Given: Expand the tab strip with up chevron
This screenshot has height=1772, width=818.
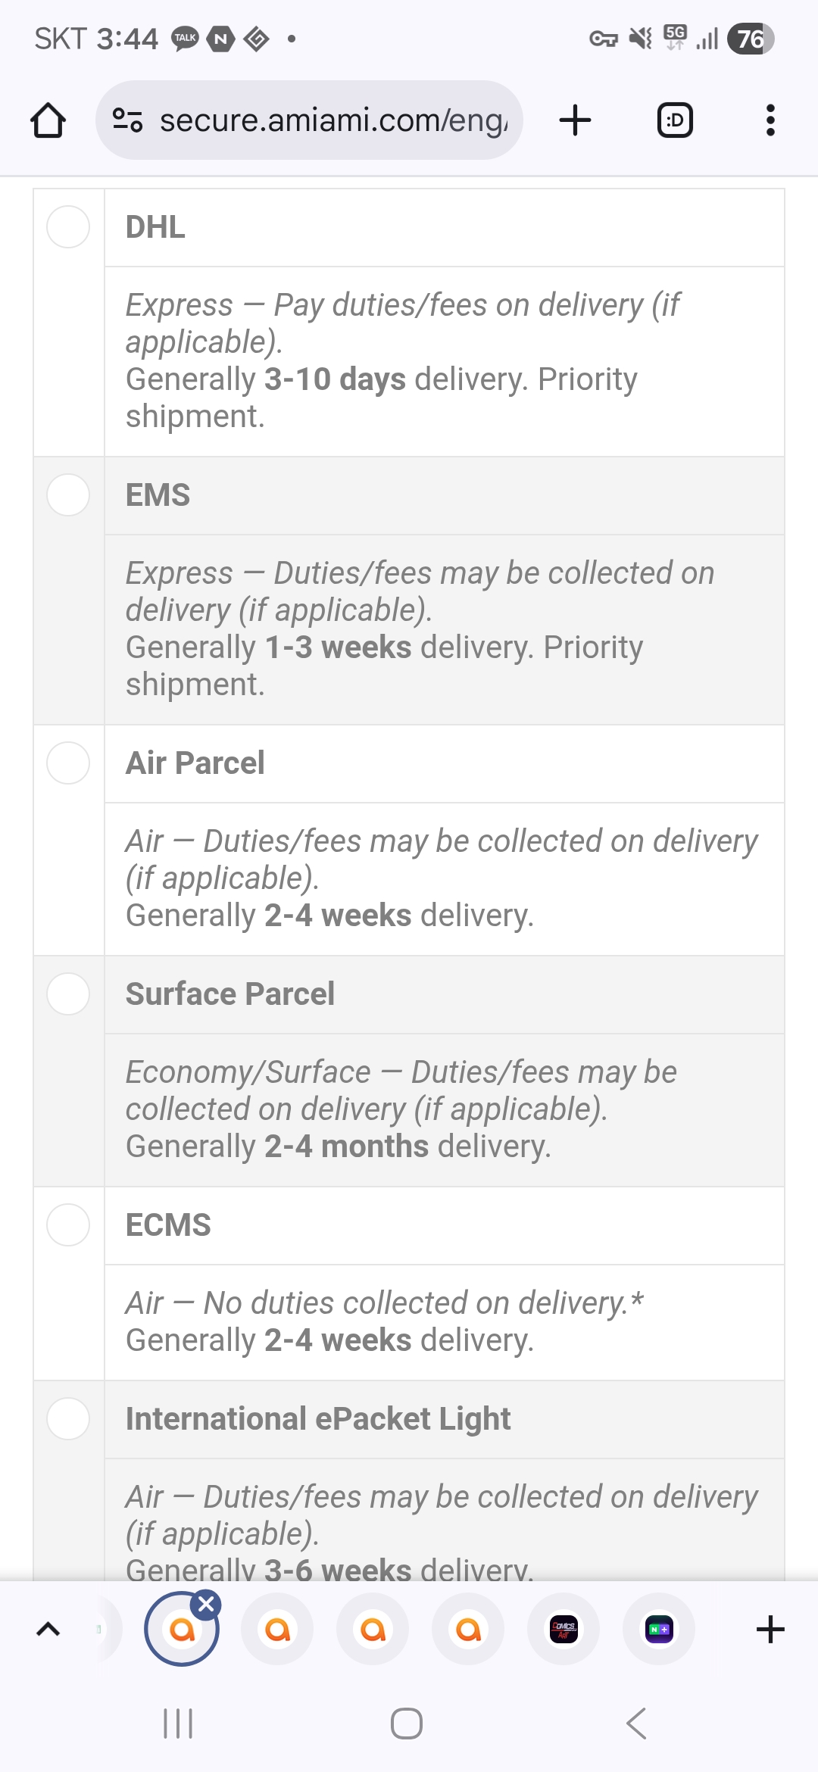Looking at the screenshot, I should pyautogui.click(x=48, y=1629).
